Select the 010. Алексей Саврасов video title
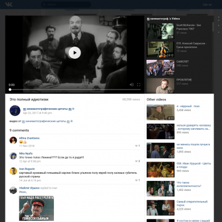Image resolution: width=222 pixels, height=222 pixels. click(x=191, y=45)
